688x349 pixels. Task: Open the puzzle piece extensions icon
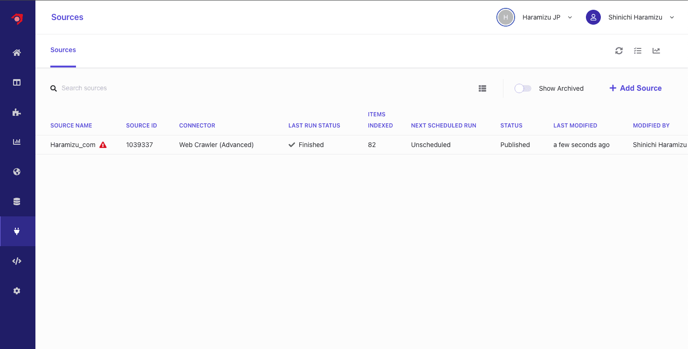(17, 112)
